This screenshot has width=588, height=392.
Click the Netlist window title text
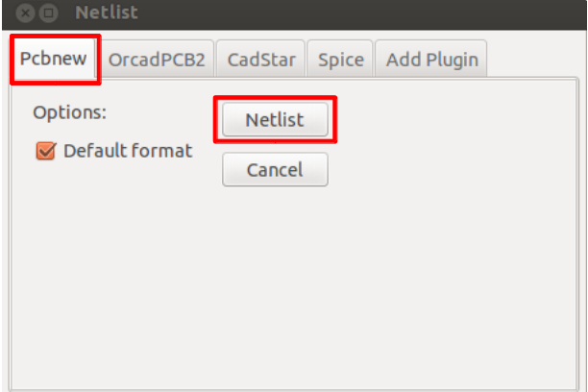pyautogui.click(x=107, y=12)
